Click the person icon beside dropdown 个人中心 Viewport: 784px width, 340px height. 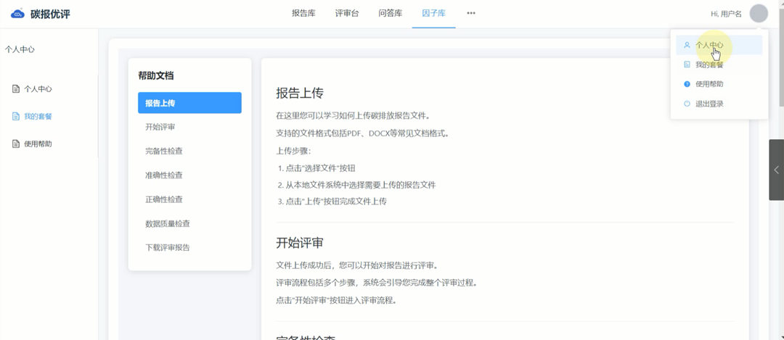coord(687,45)
